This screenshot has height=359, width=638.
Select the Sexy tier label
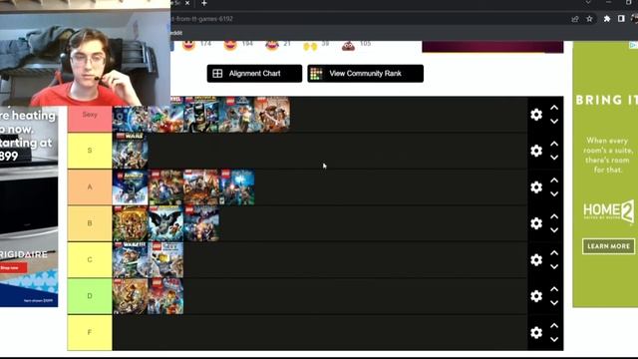(x=90, y=115)
